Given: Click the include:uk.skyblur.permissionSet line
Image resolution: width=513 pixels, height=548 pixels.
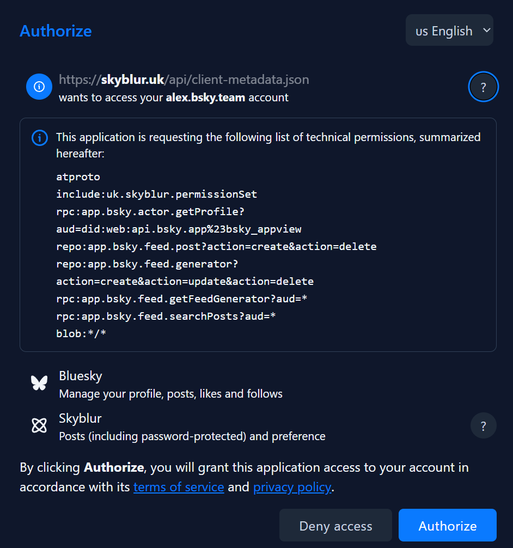Looking at the screenshot, I should point(156,194).
